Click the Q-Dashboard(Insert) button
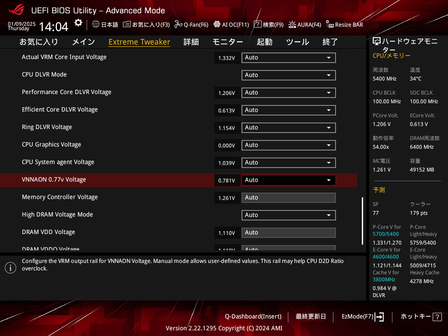 pyautogui.click(x=253, y=316)
